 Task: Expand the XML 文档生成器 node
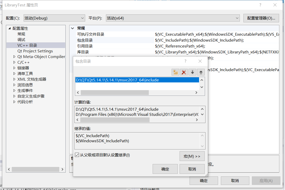(32, 79)
